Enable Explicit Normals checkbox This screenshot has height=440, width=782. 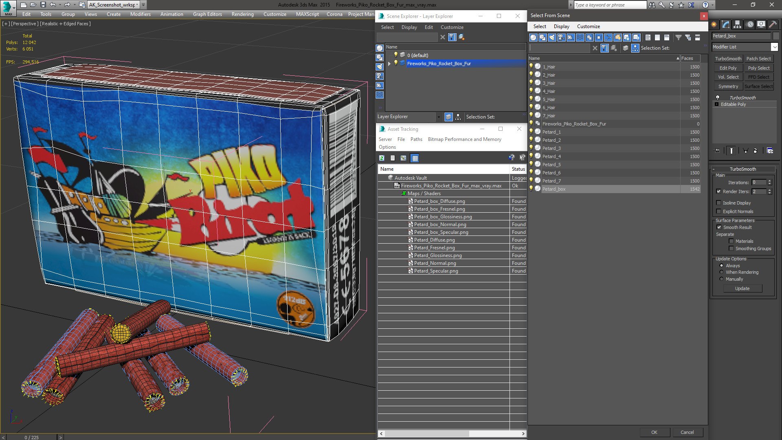[x=719, y=211]
